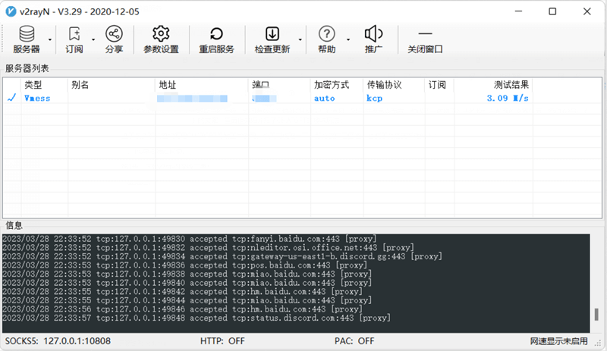This screenshot has width=607, height=351.
Task: Minimize the v2rayN window
Action: tap(518, 11)
